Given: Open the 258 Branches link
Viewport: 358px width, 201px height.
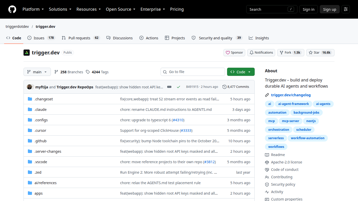Looking at the screenshot, I should click(x=69, y=72).
